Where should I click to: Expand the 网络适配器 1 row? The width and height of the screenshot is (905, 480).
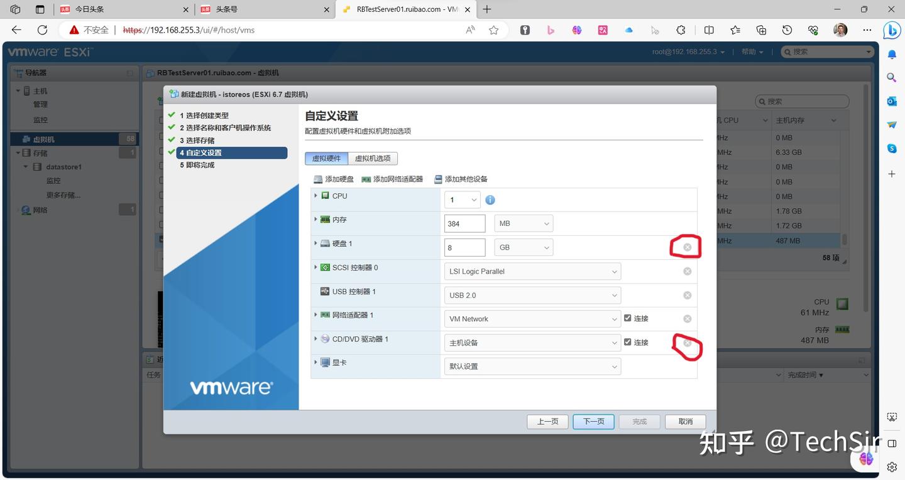[315, 315]
